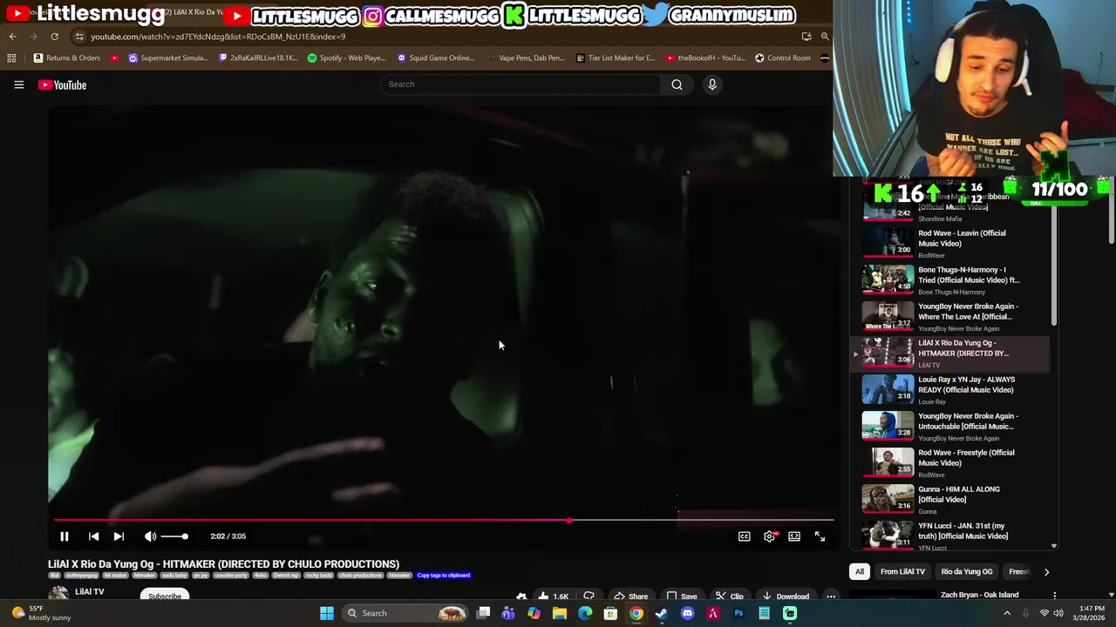Open the 2xRaKaiRLLive18.1K Twitch bookmark
The width and height of the screenshot is (1116, 627).
point(257,58)
